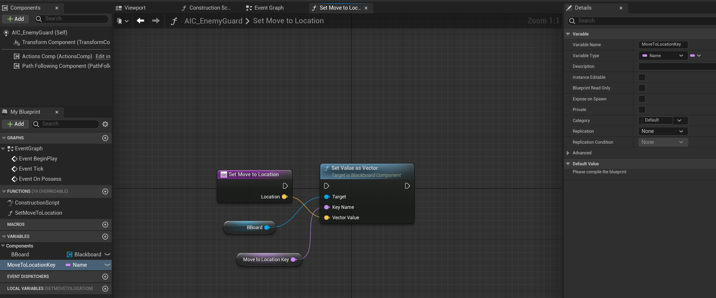Add new function with the FUNCTIONS plus icon
This screenshot has height=298, width=716.
(105, 191)
